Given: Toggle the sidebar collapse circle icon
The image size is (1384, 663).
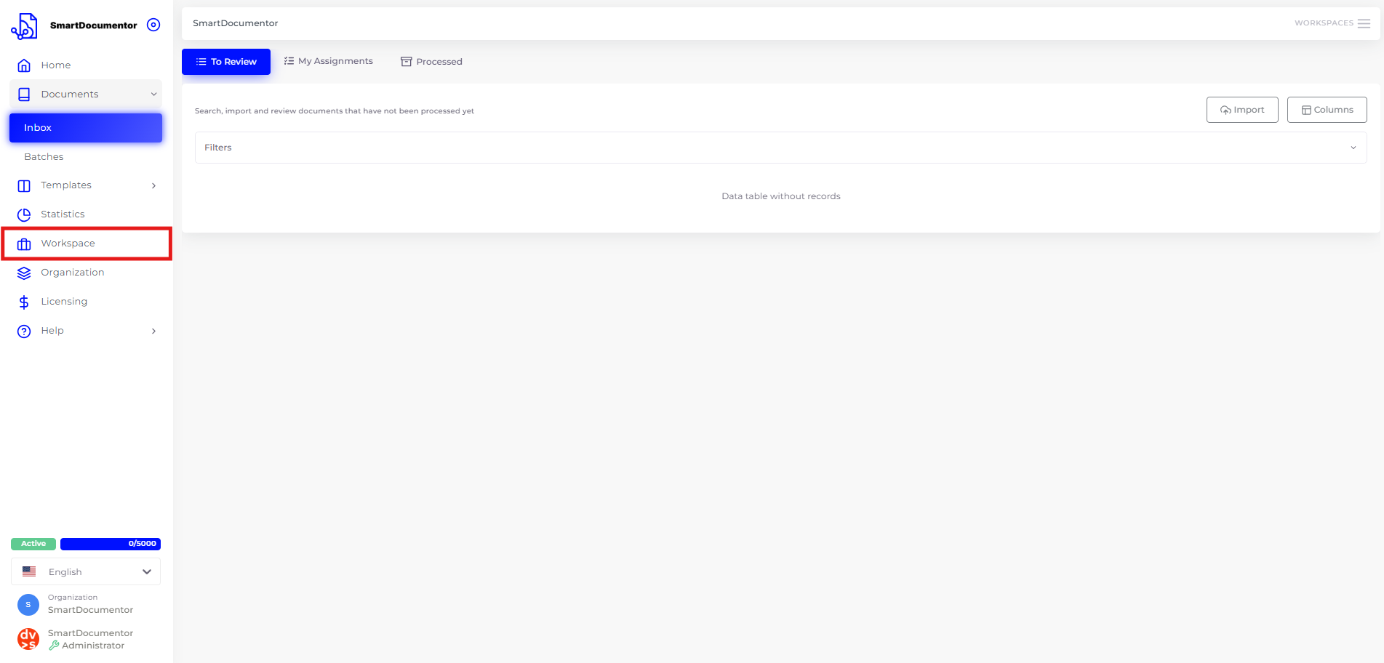Looking at the screenshot, I should 153,25.
